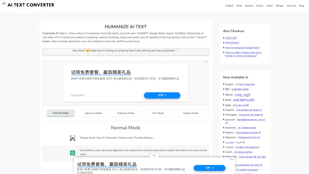Click the bottom banner ad headline
The width and height of the screenshot is (309, 174).
tap(107, 164)
